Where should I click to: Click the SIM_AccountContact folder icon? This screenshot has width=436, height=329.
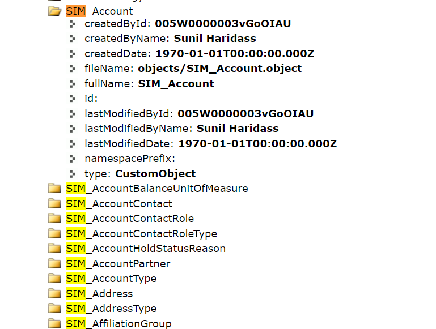point(54,203)
